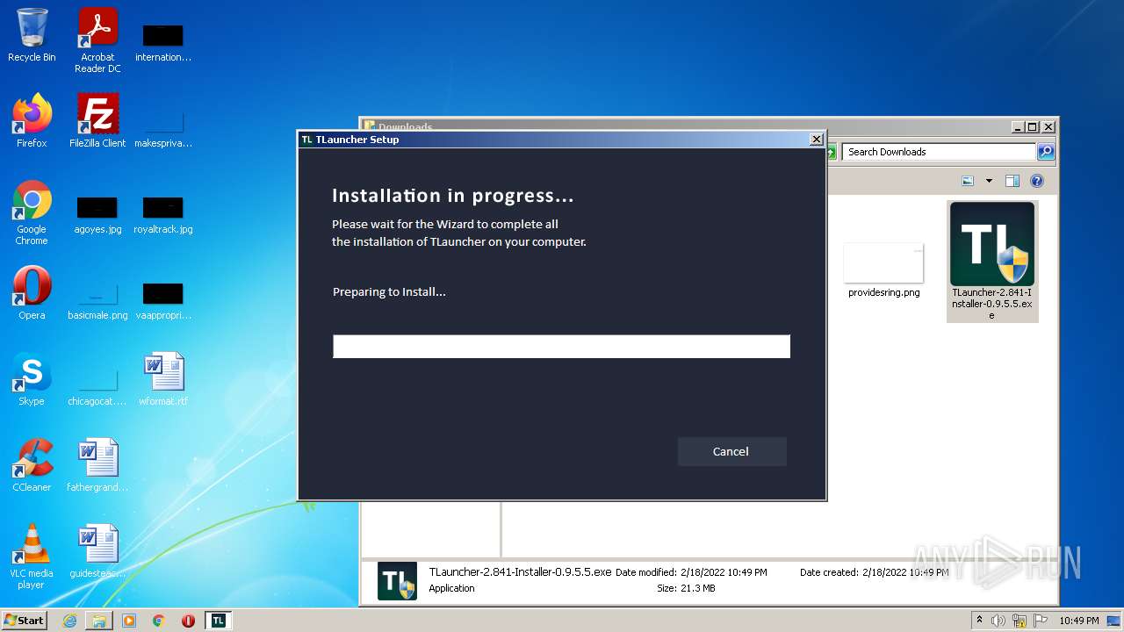Viewport: 1124px width, 632px height.
Task: Open volume control in system tray
Action: 998,621
